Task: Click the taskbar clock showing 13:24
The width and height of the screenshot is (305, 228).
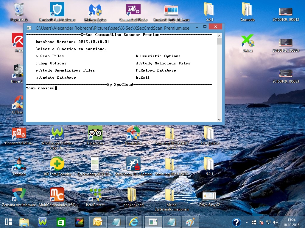Action: pos(291,222)
